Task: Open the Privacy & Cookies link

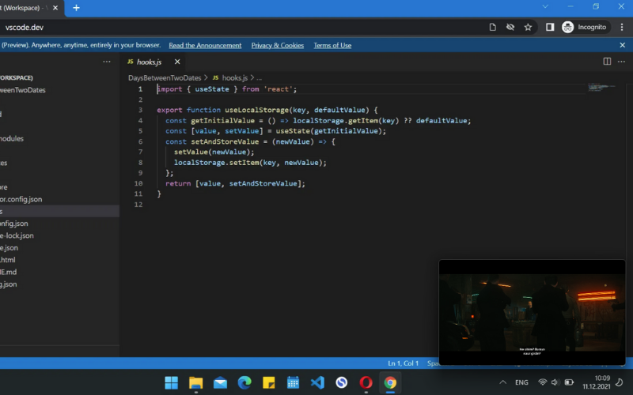Action: pos(277,46)
